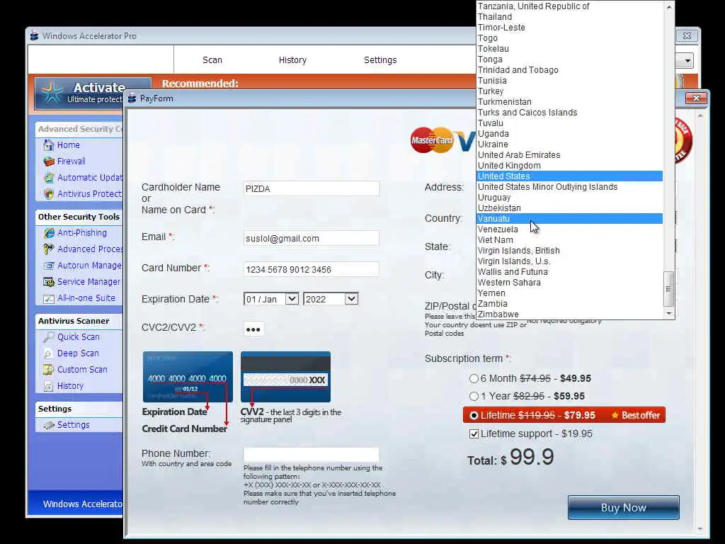Choose Turkey in the country list
The image size is (725, 544).
[569, 91]
